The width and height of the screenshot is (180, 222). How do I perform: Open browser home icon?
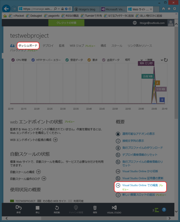point(163,9)
